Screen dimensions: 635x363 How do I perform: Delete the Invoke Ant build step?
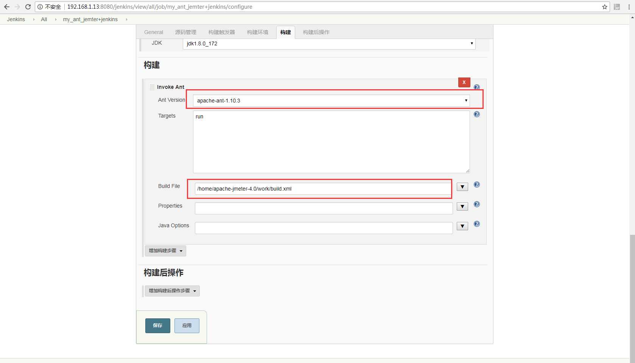pos(464,82)
